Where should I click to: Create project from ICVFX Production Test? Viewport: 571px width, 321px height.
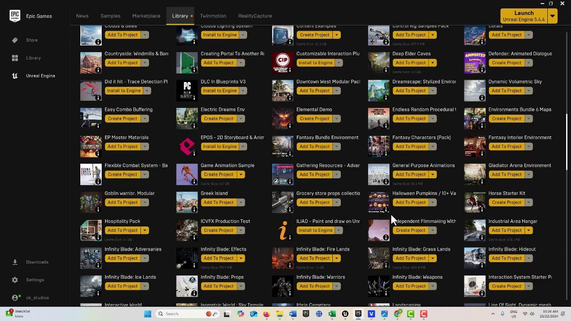click(219, 230)
